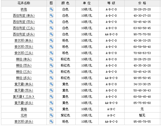Visit the 西伯利亚(多头) link

(x=24, y=34)
